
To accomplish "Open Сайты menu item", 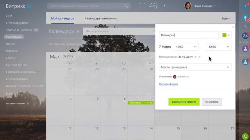I will (x=10, y=58).
